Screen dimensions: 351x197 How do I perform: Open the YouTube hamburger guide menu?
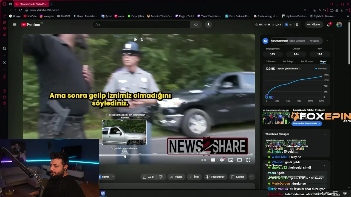point(15,25)
